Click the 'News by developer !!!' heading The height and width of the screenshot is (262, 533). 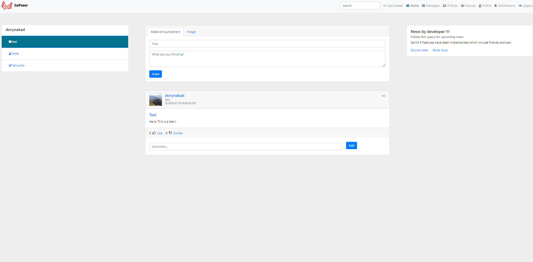click(x=430, y=32)
